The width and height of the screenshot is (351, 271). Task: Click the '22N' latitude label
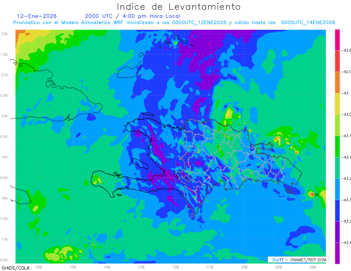point(5,34)
